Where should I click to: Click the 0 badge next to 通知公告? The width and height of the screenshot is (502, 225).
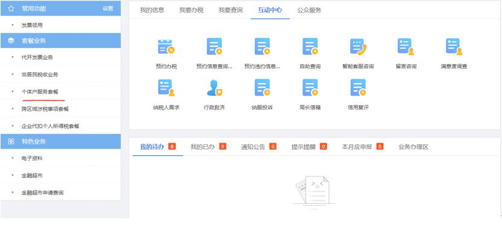pos(273,146)
